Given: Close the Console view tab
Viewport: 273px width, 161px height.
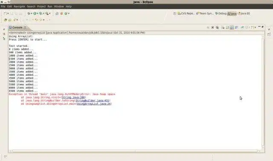Looking at the screenshot, I should click(x=25, y=27).
